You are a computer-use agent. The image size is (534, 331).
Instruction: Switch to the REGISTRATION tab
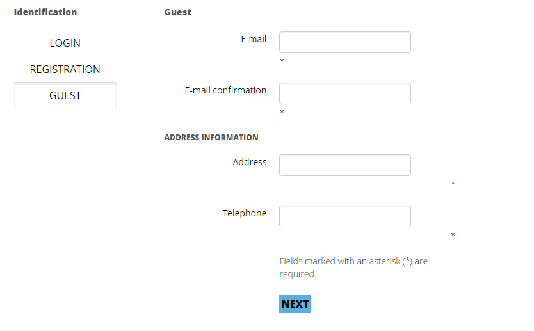[x=65, y=69]
